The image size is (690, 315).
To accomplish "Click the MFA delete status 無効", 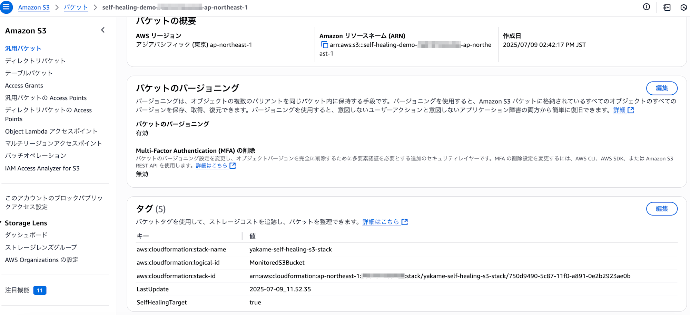I will click(142, 174).
